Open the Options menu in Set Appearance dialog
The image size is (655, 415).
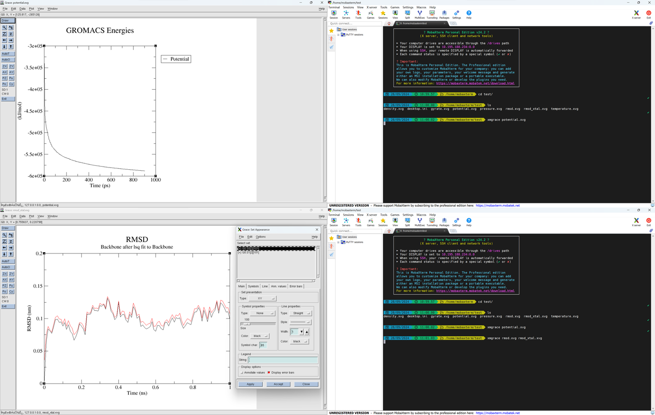click(x=261, y=237)
